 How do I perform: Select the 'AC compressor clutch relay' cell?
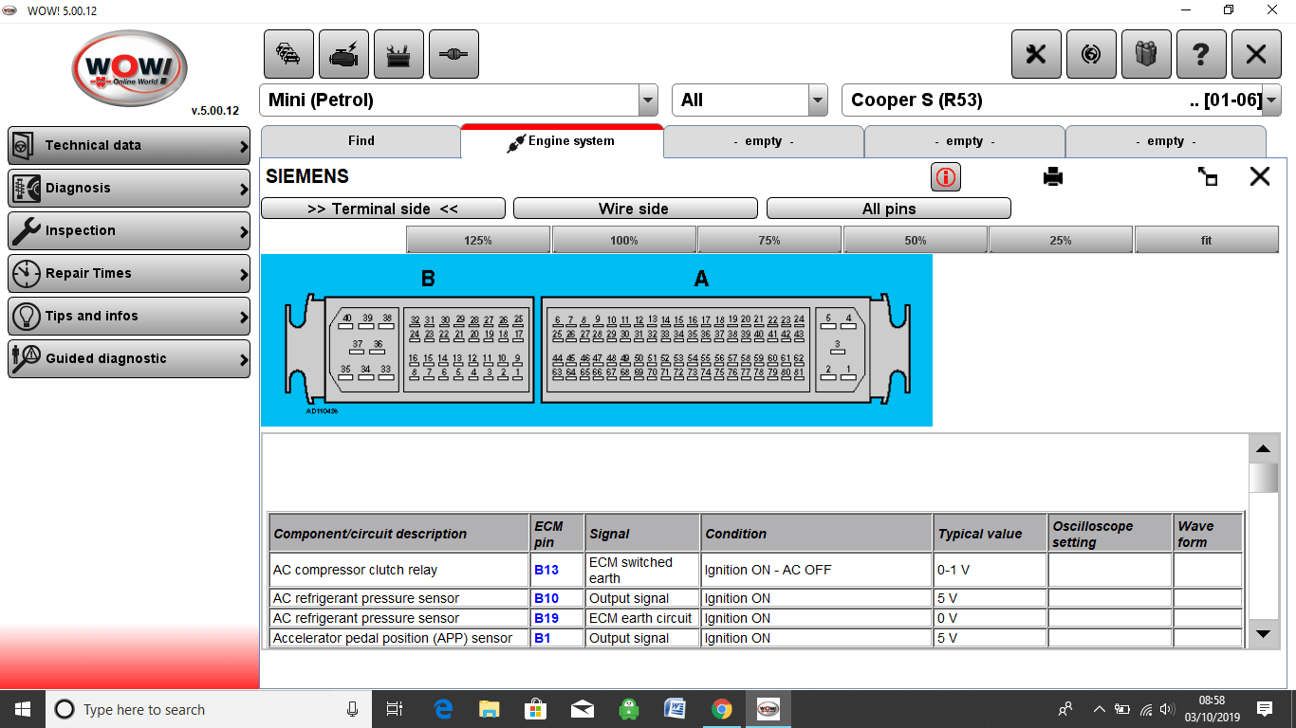coord(399,571)
